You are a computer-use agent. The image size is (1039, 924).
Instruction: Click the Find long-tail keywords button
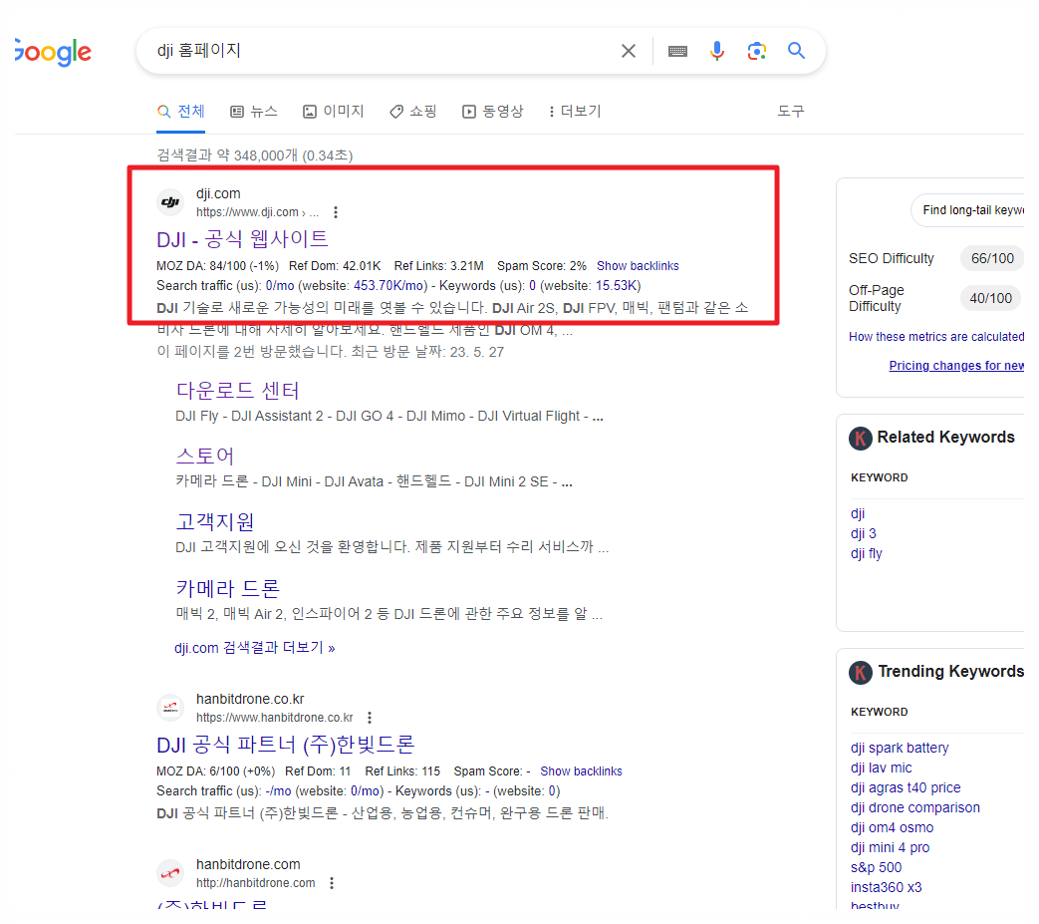(968, 210)
